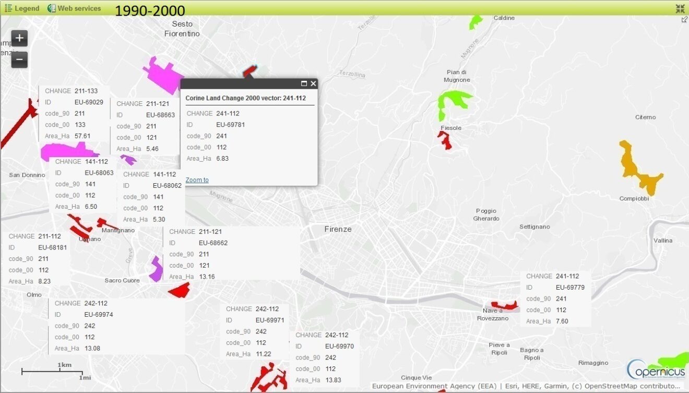The width and height of the screenshot is (689, 393).
Task: Click the Area_Ha value 11.22
Action: pos(264,354)
